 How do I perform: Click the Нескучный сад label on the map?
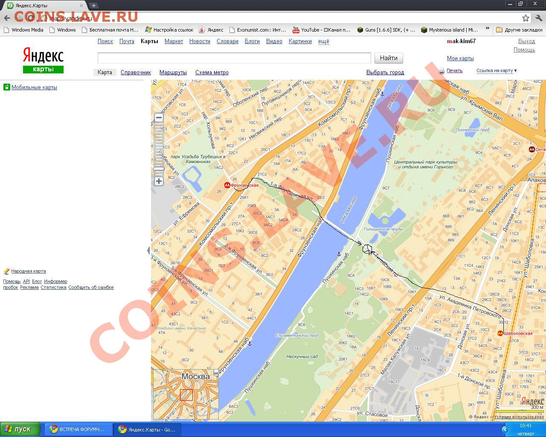(302, 357)
